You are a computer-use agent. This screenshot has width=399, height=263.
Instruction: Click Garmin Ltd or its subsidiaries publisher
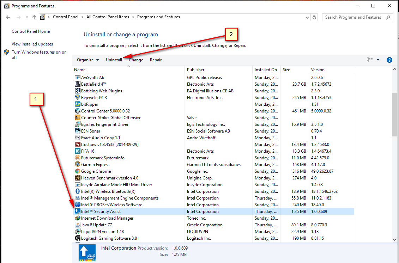pyautogui.click(x=214, y=165)
